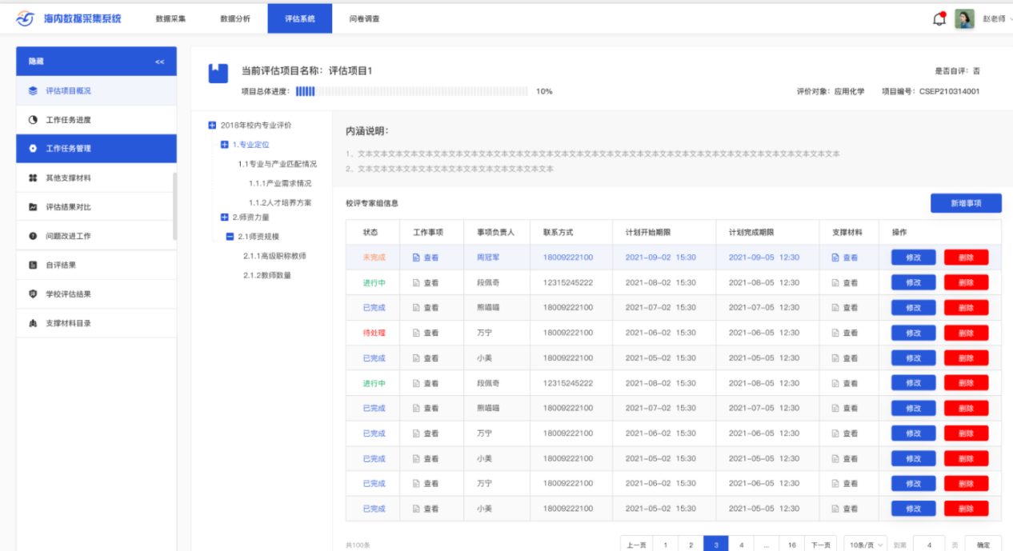
Task: Click the notification bell icon
Action: tap(939, 19)
